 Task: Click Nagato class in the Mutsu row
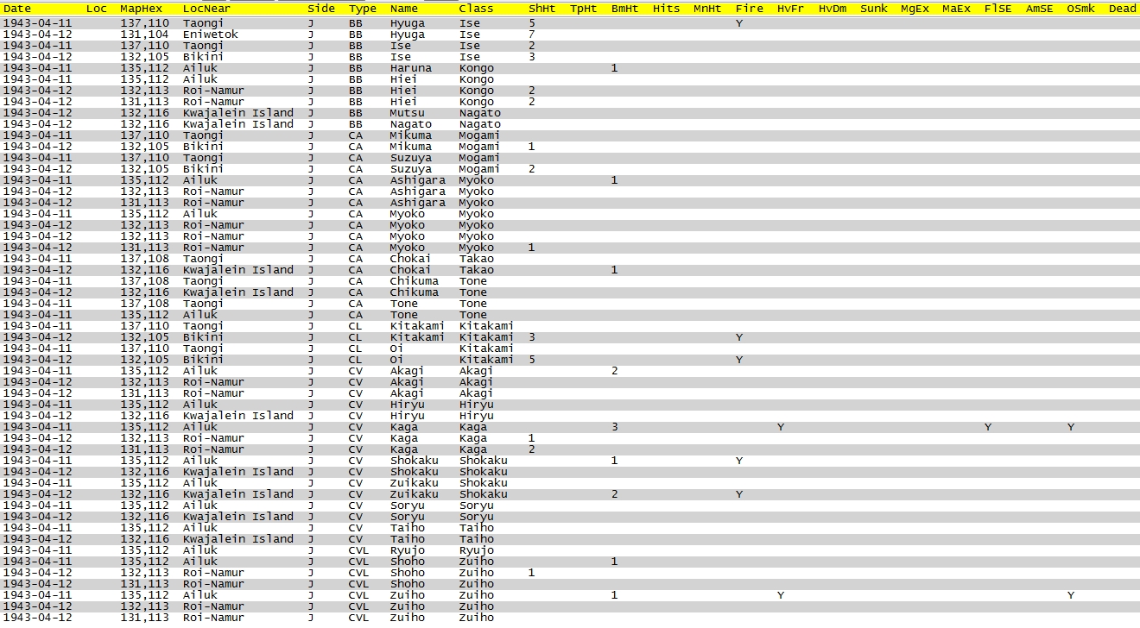(480, 113)
